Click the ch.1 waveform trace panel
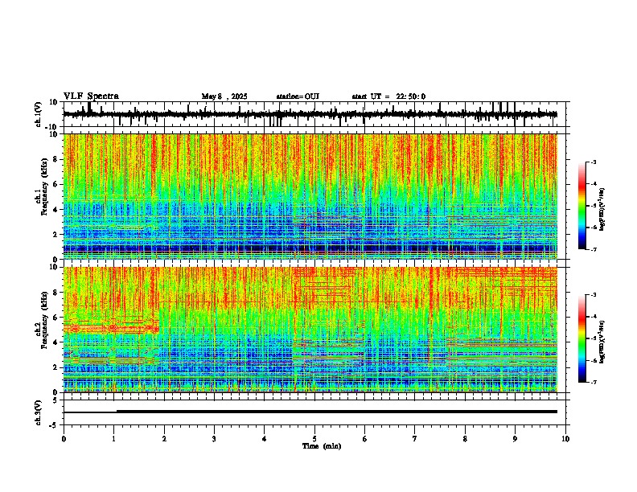Screen dimensions: 637x492 coord(316,114)
